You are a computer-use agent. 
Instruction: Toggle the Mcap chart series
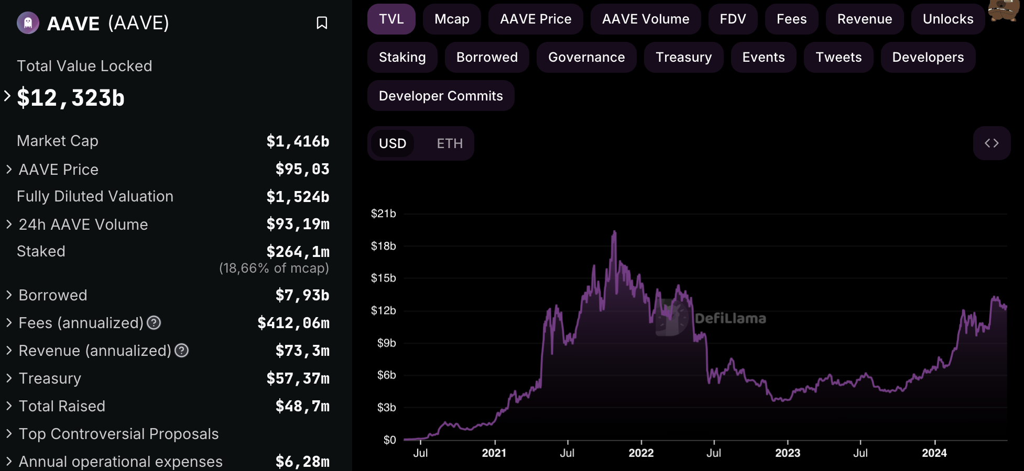coord(452,19)
